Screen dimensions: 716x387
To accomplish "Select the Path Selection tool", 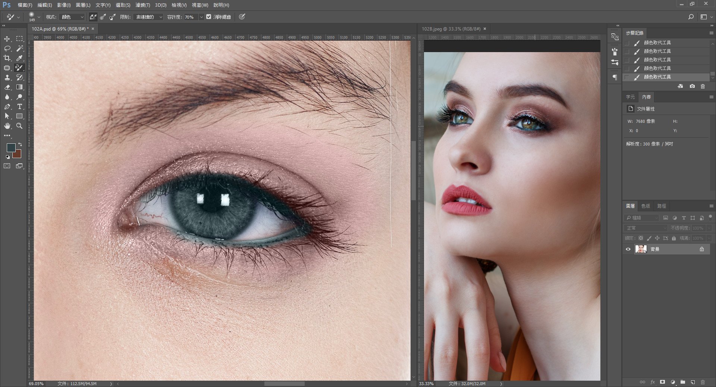I will (x=7, y=116).
